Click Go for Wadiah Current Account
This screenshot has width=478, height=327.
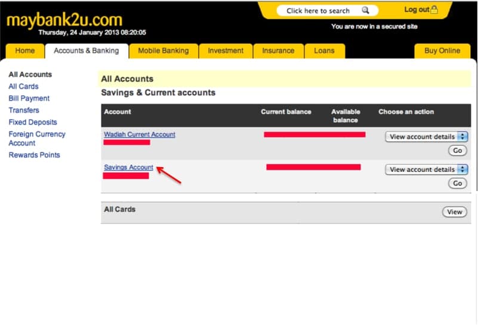(457, 150)
